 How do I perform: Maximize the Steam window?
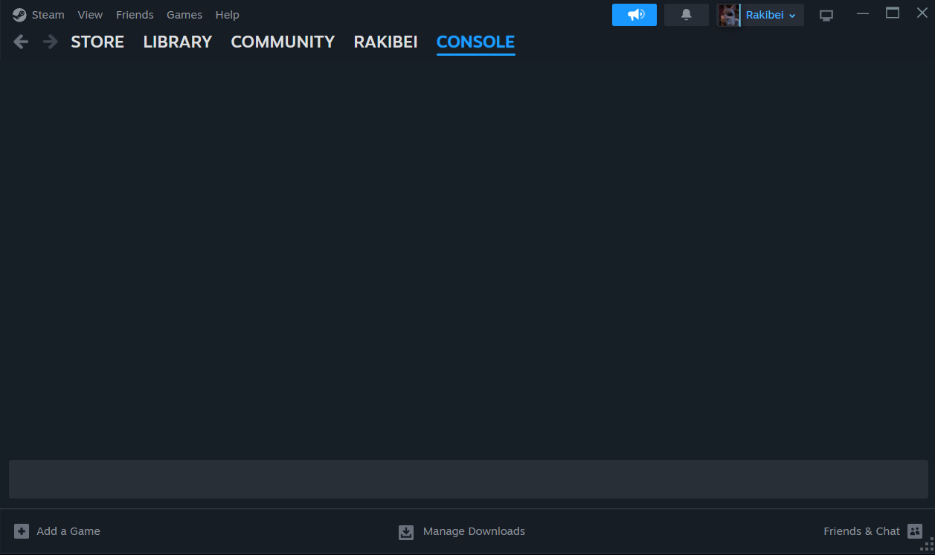[x=893, y=13]
